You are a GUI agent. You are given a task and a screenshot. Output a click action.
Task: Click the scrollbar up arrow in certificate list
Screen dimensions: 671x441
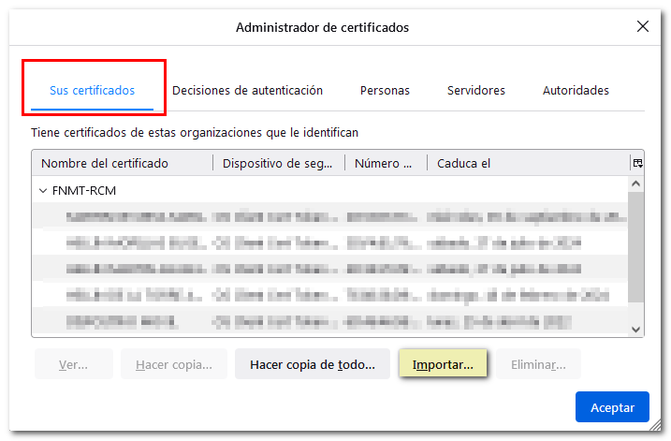(x=637, y=184)
